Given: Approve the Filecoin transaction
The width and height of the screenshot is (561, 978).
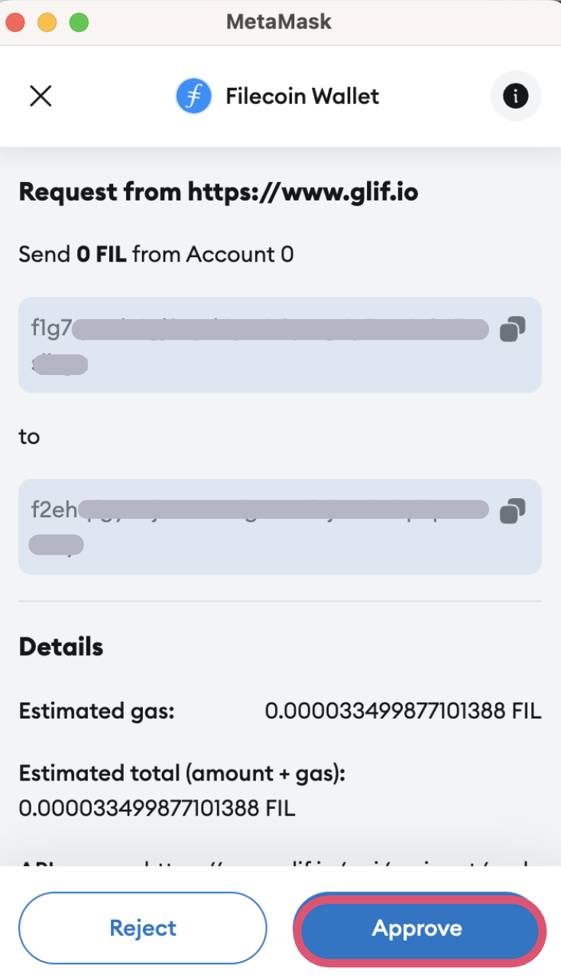Looking at the screenshot, I should pos(418,928).
